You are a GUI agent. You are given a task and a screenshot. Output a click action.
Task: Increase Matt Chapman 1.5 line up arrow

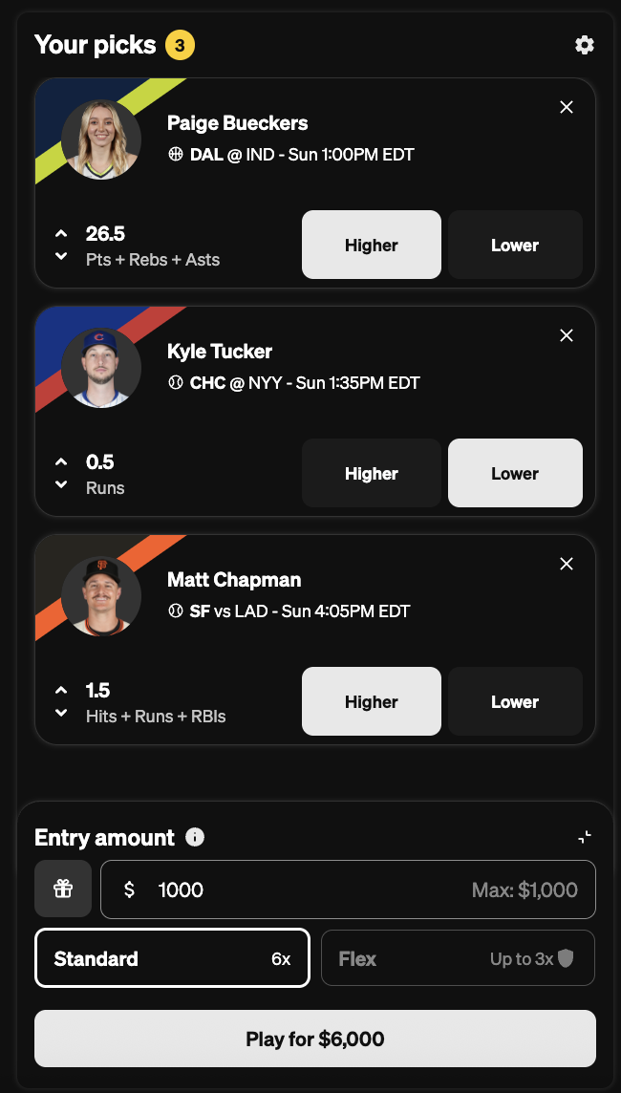[61, 690]
